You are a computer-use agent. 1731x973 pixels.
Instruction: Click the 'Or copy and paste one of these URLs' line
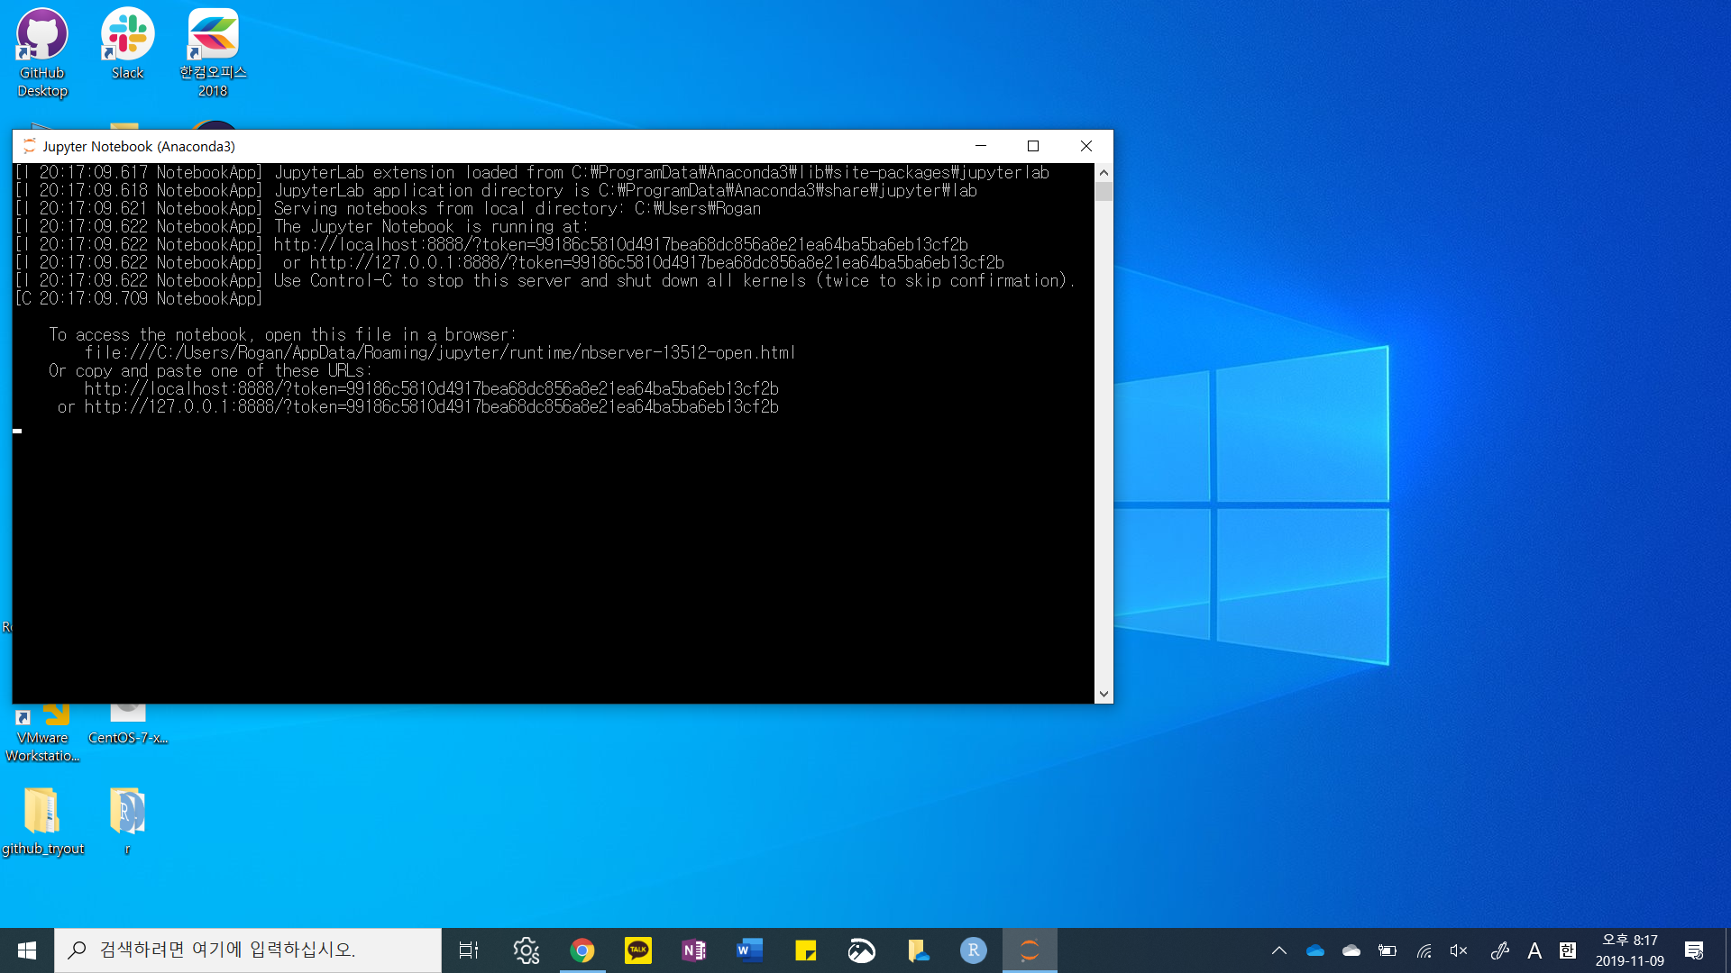tap(210, 370)
